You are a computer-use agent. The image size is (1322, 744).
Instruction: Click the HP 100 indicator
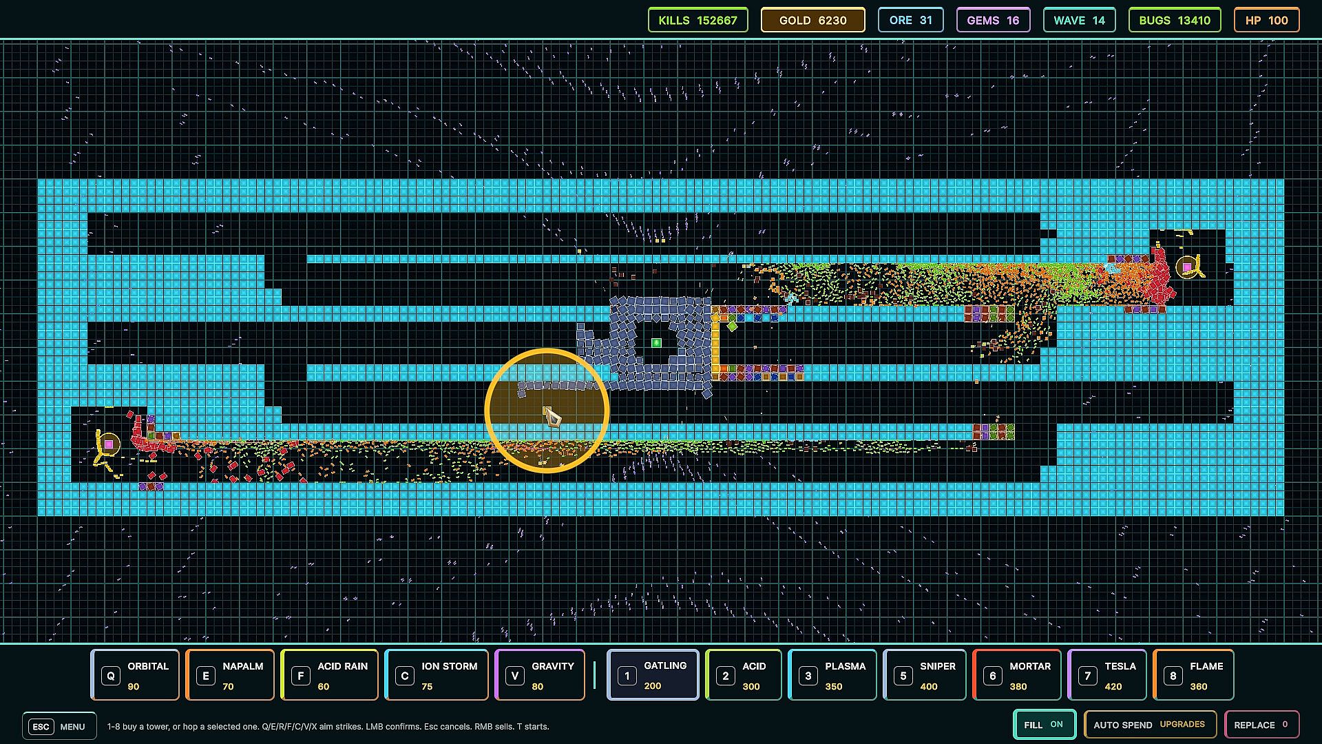(x=1267, y=20)
